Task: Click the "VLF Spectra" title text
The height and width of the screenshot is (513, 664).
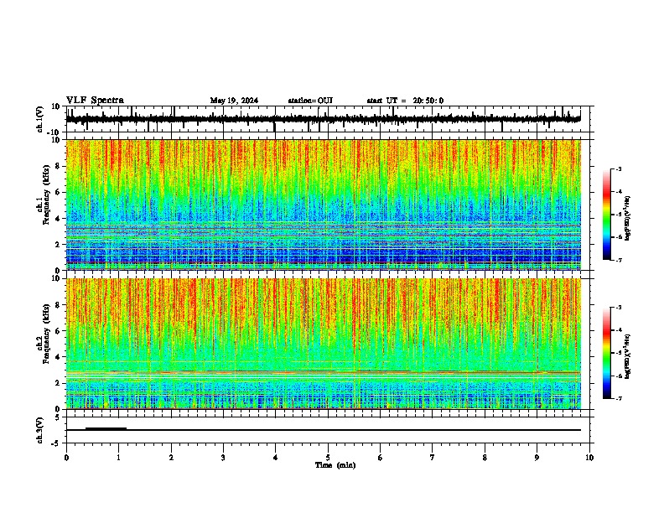Action: point(95,101)
